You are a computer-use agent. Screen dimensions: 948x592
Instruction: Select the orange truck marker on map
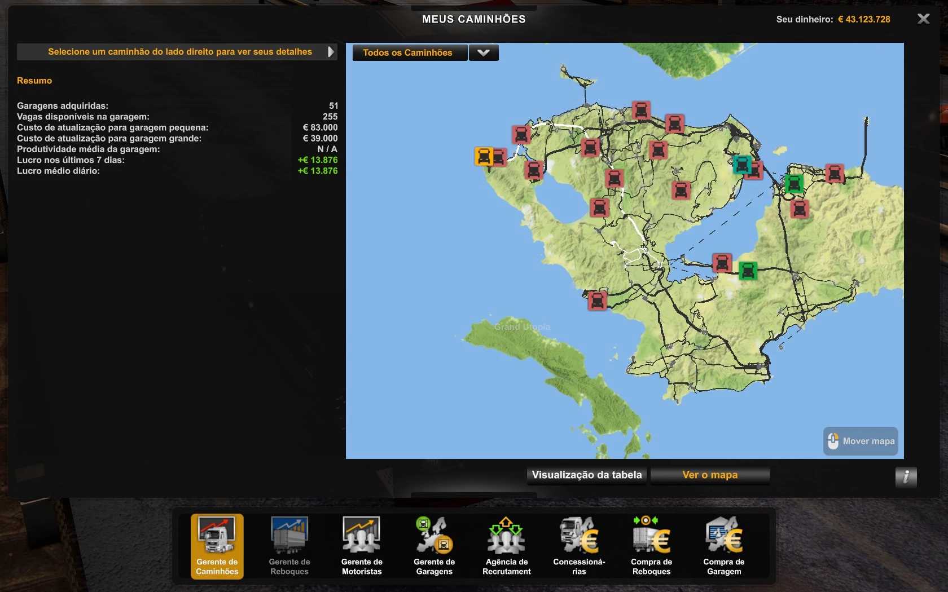484,156
